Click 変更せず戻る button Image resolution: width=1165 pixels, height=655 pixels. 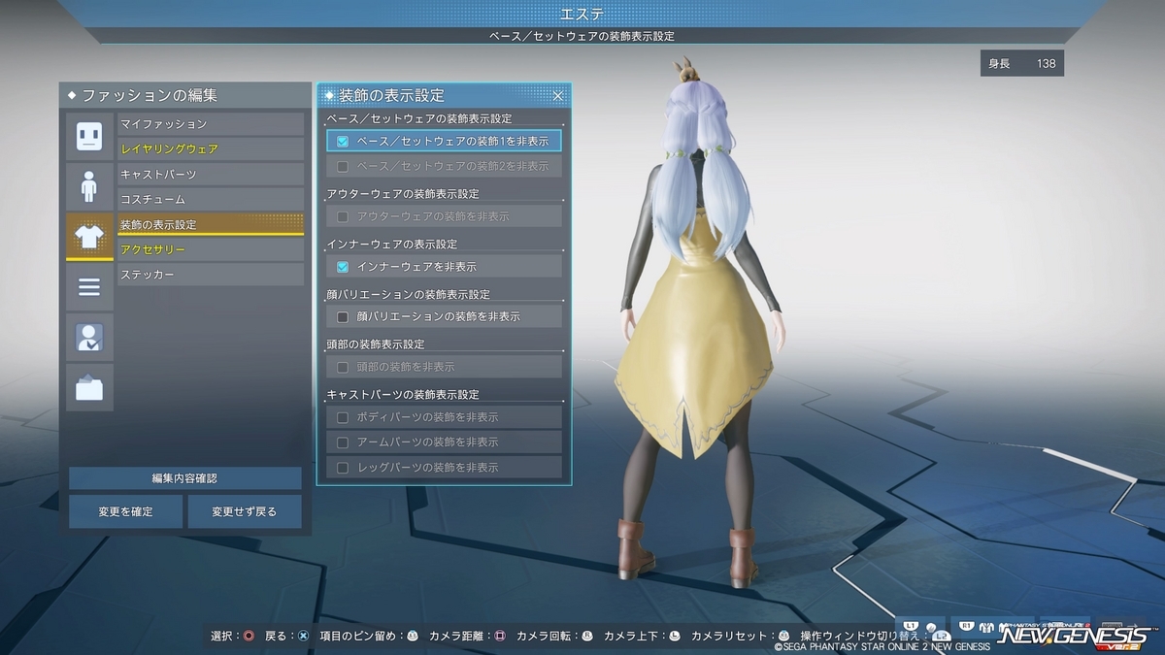[245, 511]
